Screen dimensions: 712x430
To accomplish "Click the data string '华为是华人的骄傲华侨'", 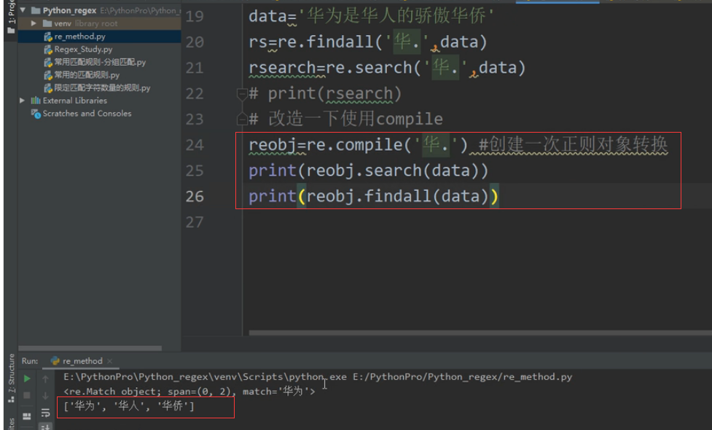I will (396, 16).
